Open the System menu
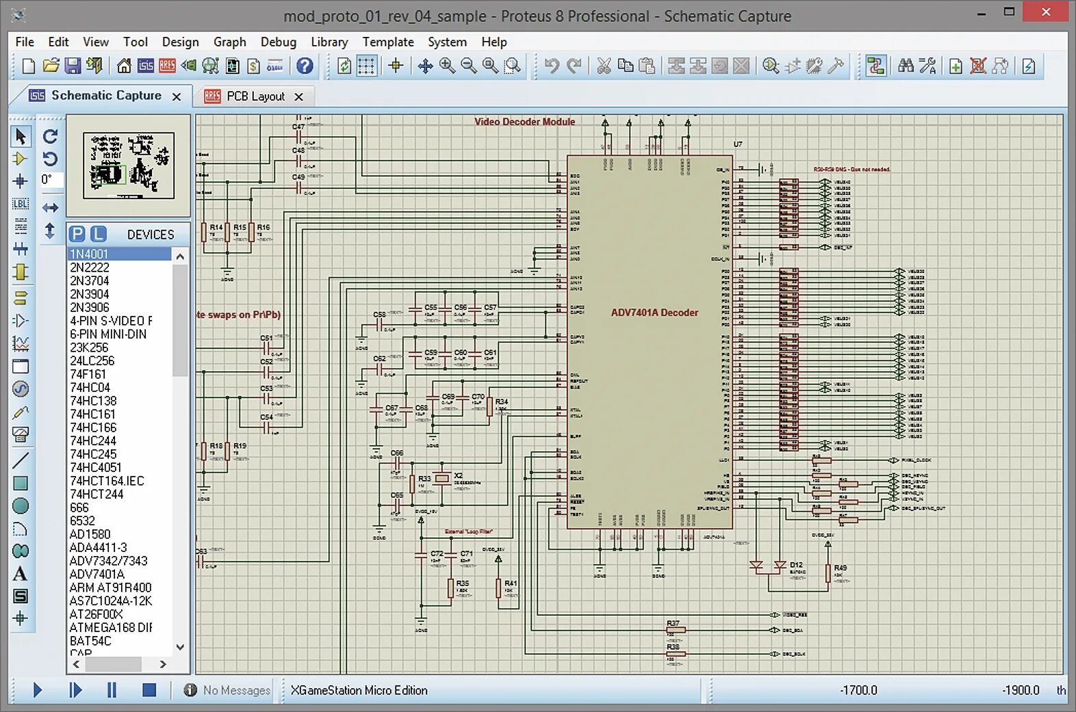The width and height of the screenshot is (1076, 712). pyautogui.click(x=447, y=42)
